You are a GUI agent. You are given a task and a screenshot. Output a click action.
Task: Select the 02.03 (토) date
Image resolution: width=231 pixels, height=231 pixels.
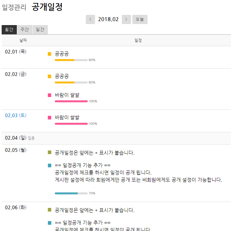[16, 115]
